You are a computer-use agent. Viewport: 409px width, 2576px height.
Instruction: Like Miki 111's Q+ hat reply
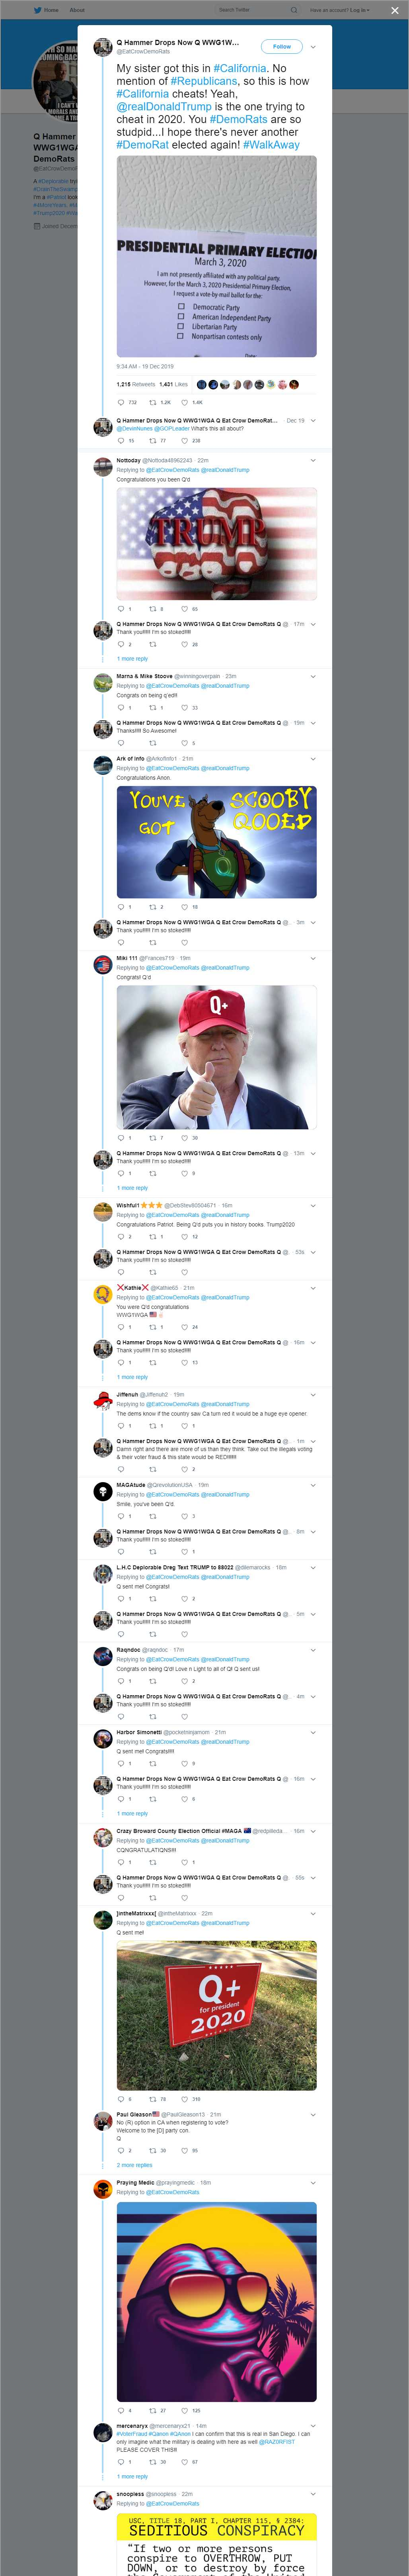click(x=184, y=1137)
